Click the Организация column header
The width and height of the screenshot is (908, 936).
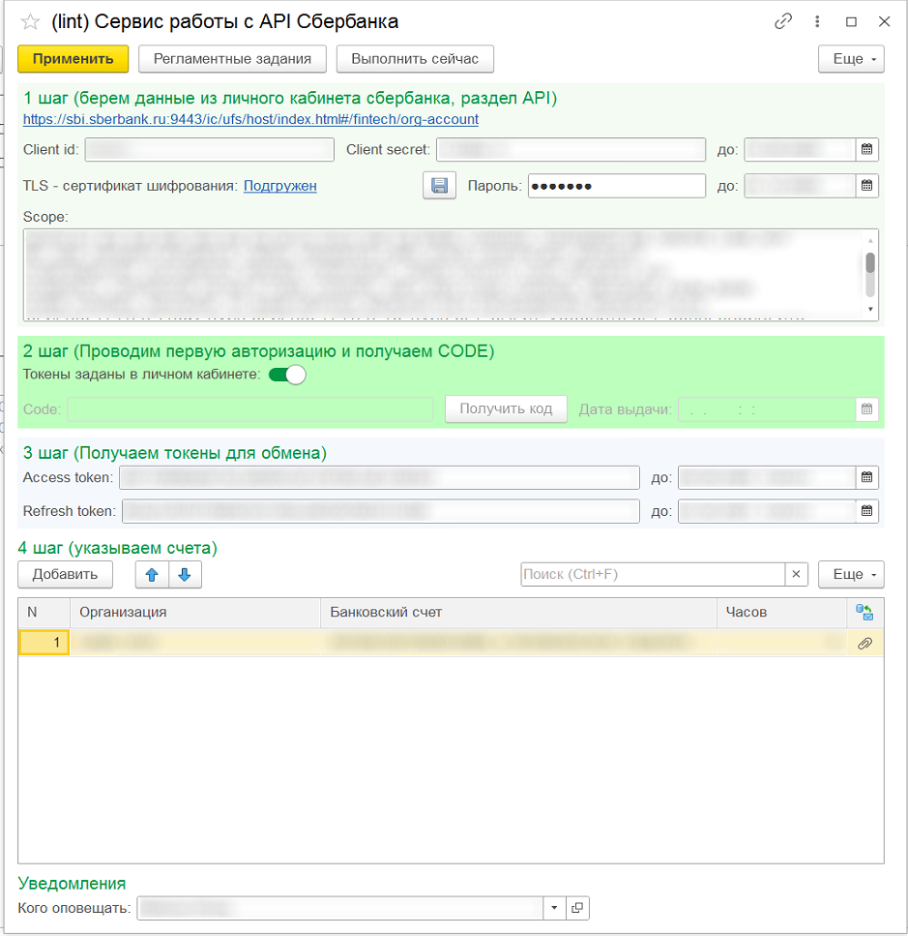click(x=195, y=613)
